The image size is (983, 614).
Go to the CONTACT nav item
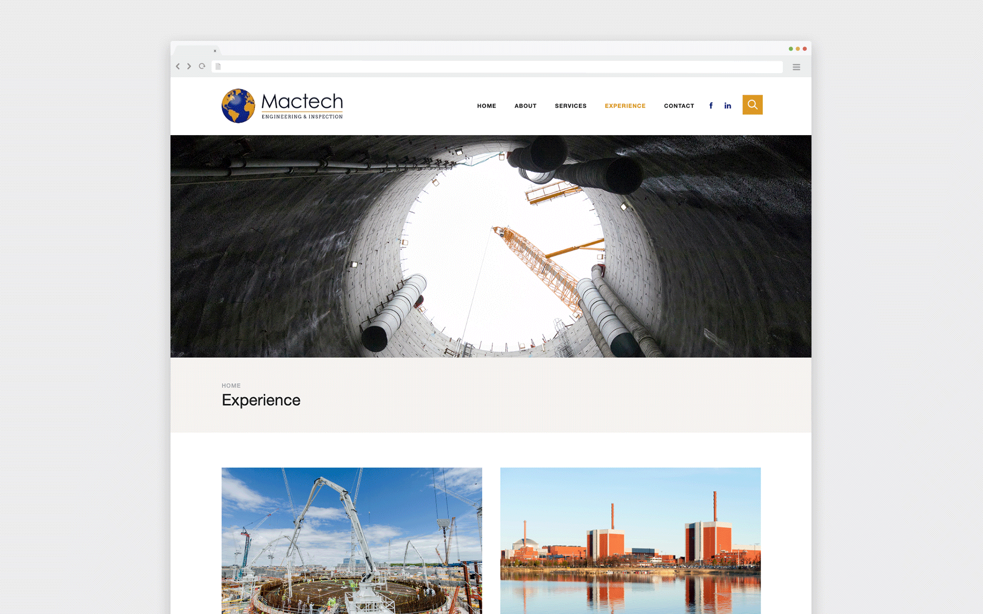click(x=679, y=106)
